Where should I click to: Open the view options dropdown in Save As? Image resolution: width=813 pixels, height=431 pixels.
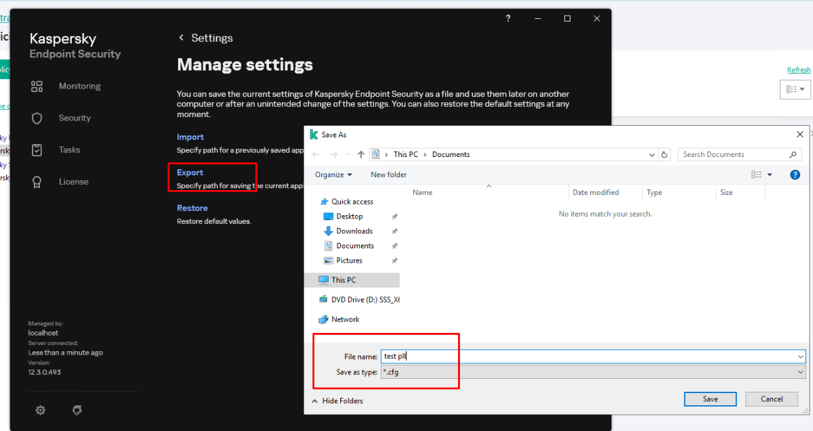coord(770,175)
